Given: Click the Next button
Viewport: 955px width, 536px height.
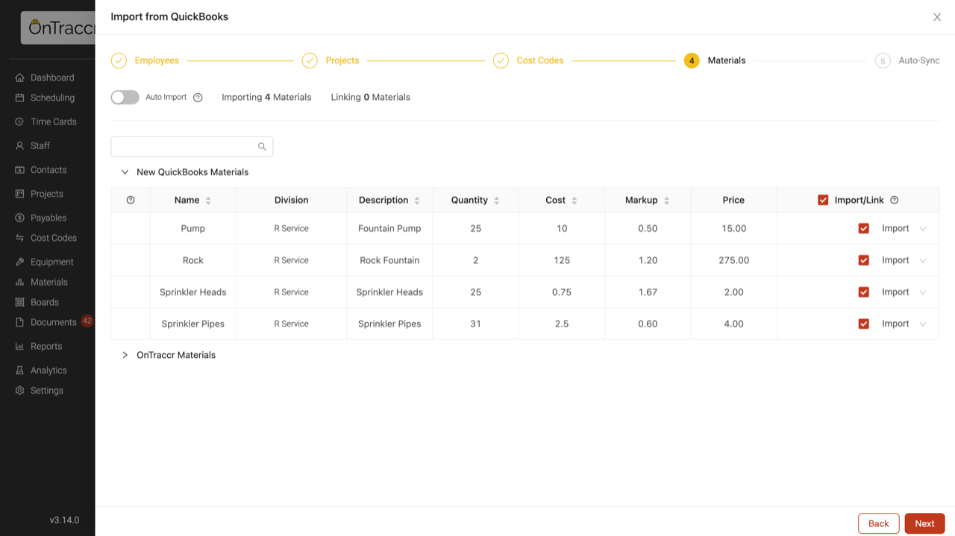Looking at the screenshot, I should tap(924, 523).
